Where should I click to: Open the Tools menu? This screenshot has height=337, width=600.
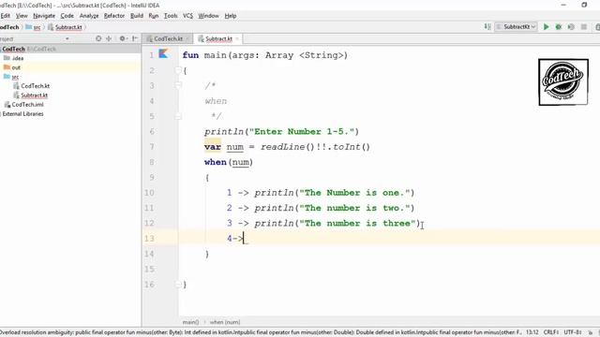[x=171, y=16]
